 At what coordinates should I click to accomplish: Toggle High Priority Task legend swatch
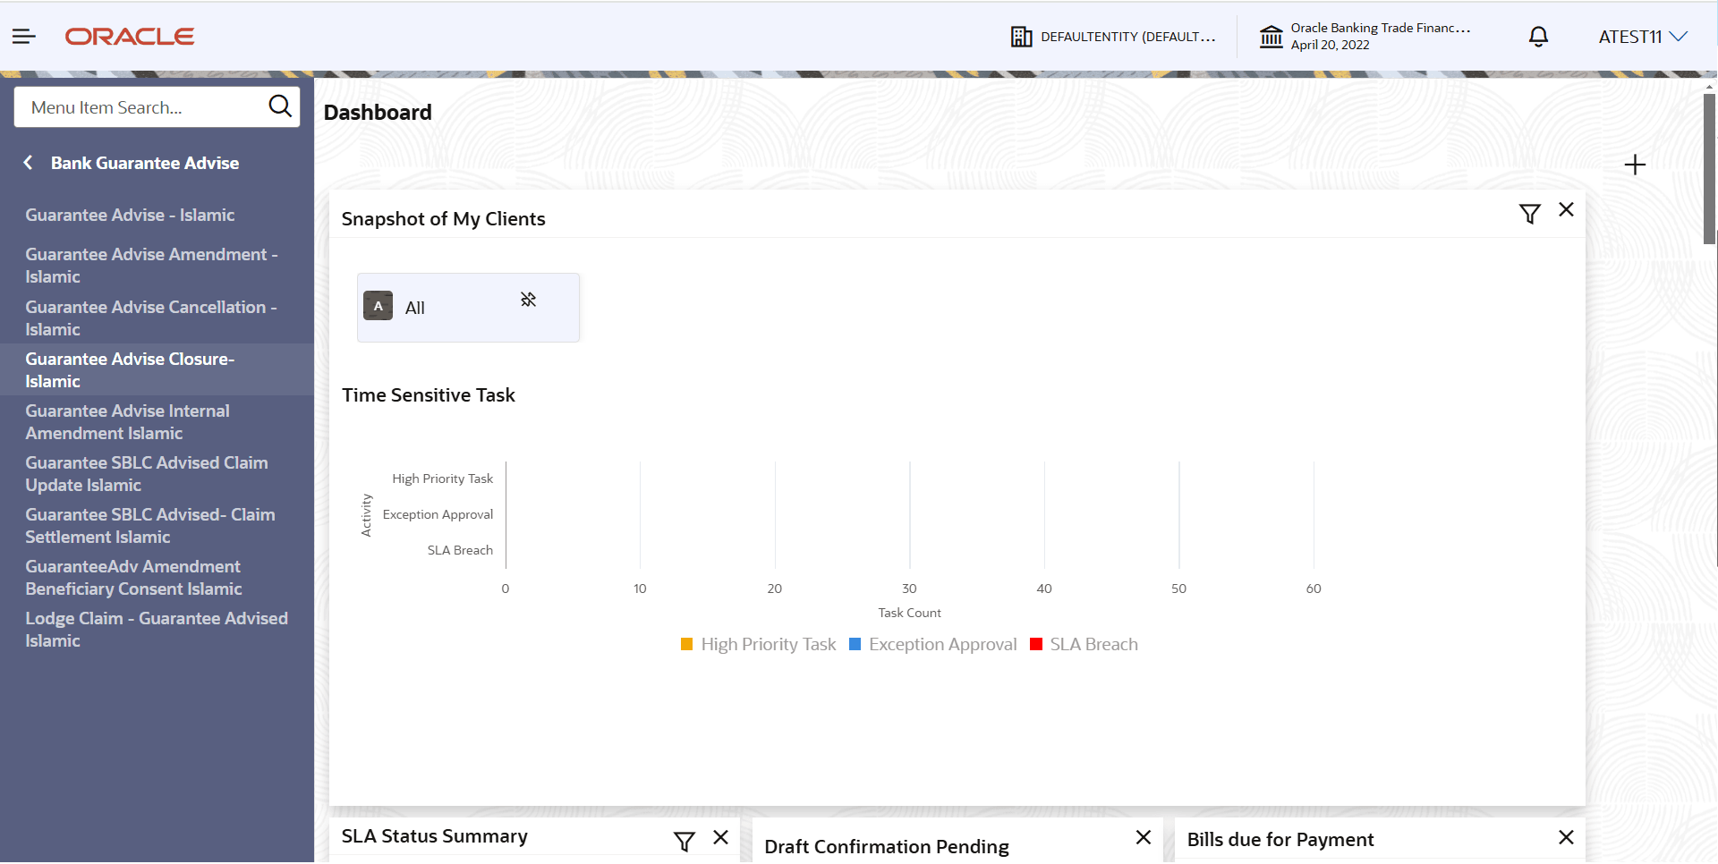click(x=687, y=644)
